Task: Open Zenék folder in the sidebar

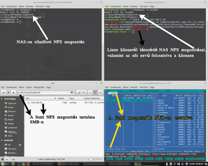Action: pyautogui.click(x=9, y=115)
